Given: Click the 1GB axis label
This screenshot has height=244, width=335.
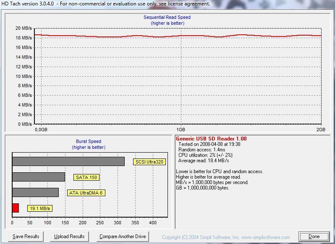Looking at the screenshot, I should click(181, 130).
